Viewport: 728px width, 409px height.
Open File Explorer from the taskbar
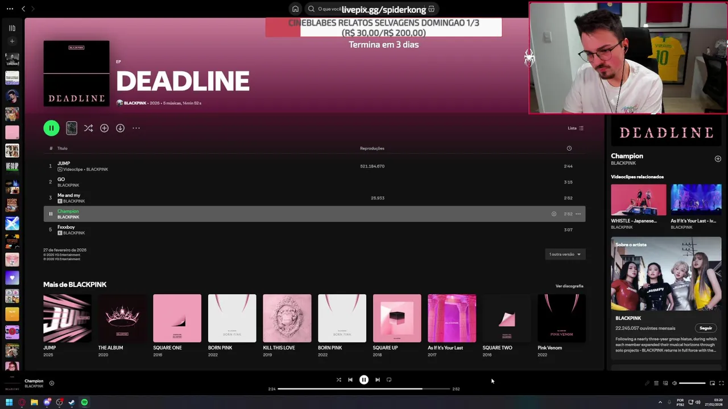(34, 403)
